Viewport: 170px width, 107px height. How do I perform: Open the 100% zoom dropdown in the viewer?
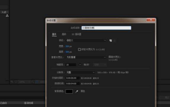(x=25, y=82)
